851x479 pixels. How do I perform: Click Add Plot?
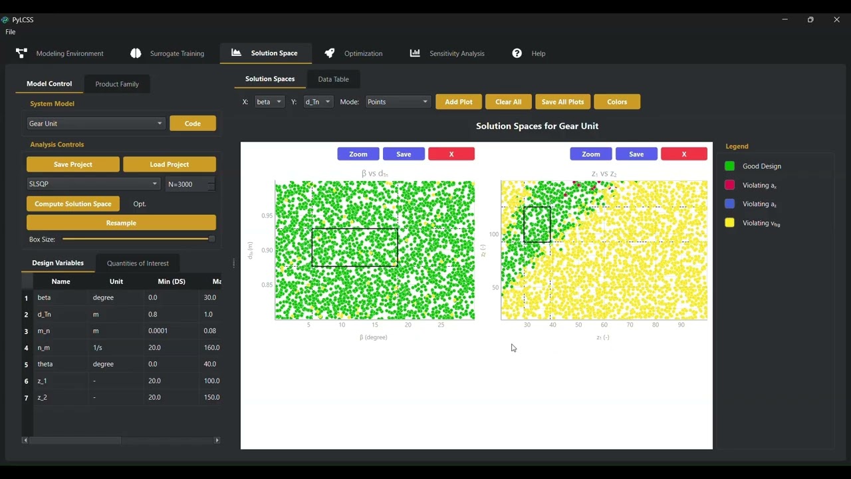click(x=459, y=102)
